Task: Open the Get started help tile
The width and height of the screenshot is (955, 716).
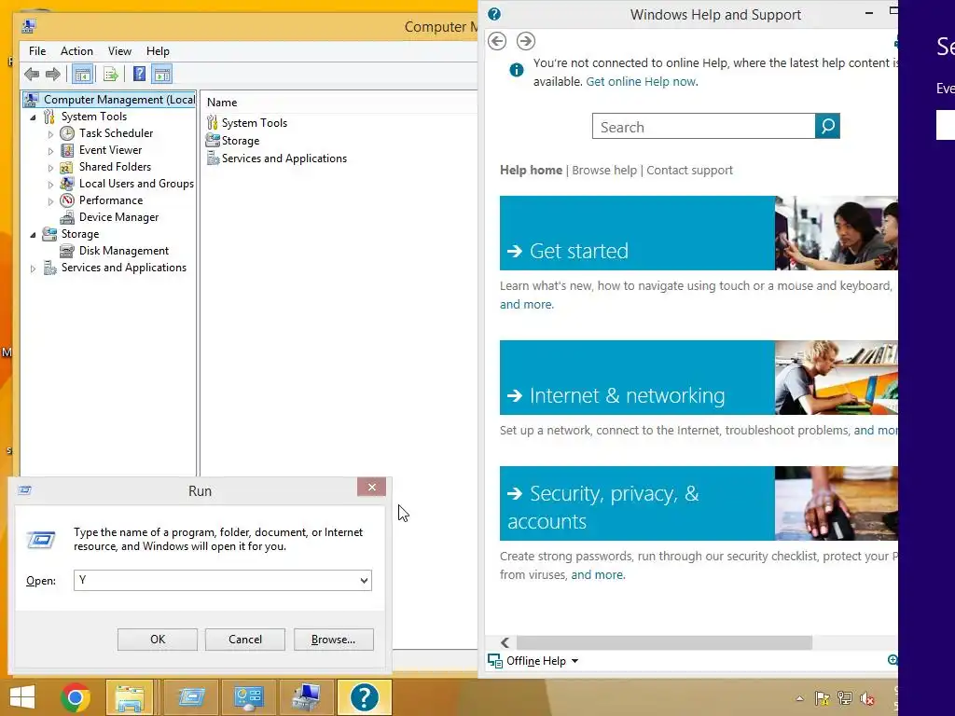Action: (x=699, y=232)
